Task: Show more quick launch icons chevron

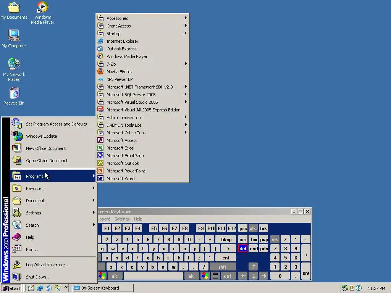Action: [66, 287]
